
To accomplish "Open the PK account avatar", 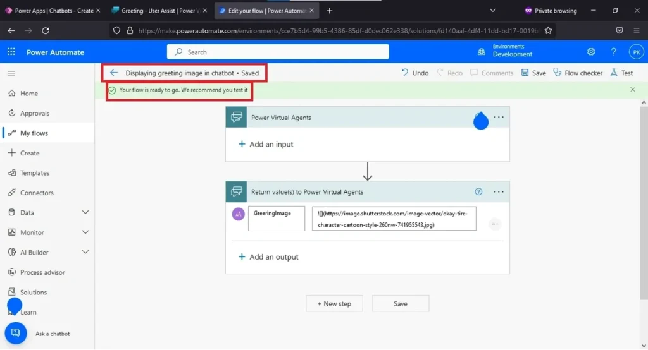I will [637, 52].
